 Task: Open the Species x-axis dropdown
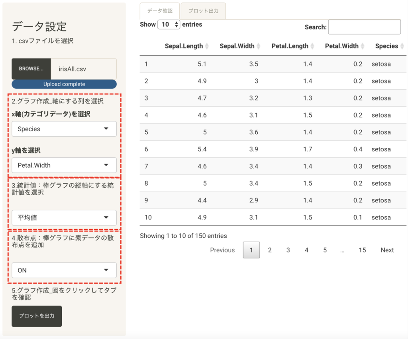click(64, 129)
